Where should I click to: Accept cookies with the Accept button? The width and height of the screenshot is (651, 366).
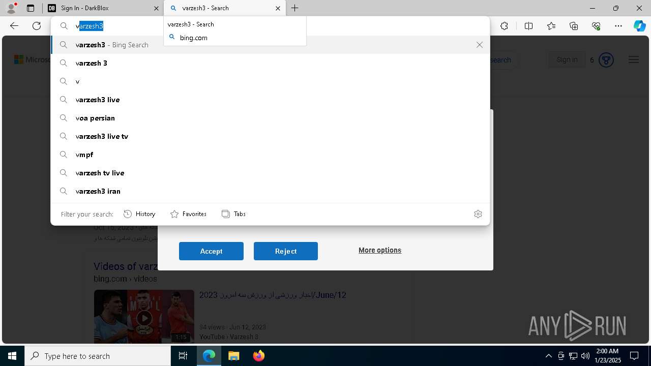click(x=211, y=251)
